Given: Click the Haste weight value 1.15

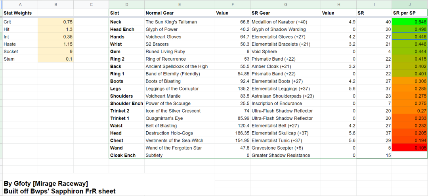Looking at the screenshot, I should [x=55, y=44].
